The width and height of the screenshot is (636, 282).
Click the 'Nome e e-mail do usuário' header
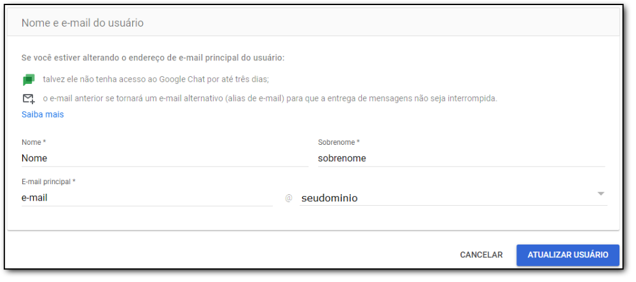pyautogui.click(x=82, y=23)
